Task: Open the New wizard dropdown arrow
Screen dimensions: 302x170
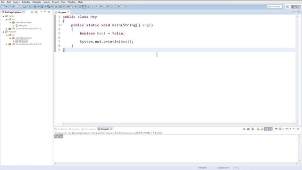Action: point(6,7)
